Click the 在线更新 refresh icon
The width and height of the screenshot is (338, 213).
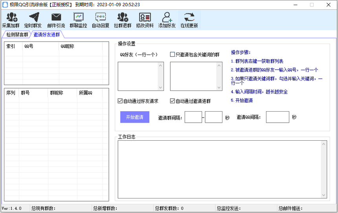click(189, 17)
